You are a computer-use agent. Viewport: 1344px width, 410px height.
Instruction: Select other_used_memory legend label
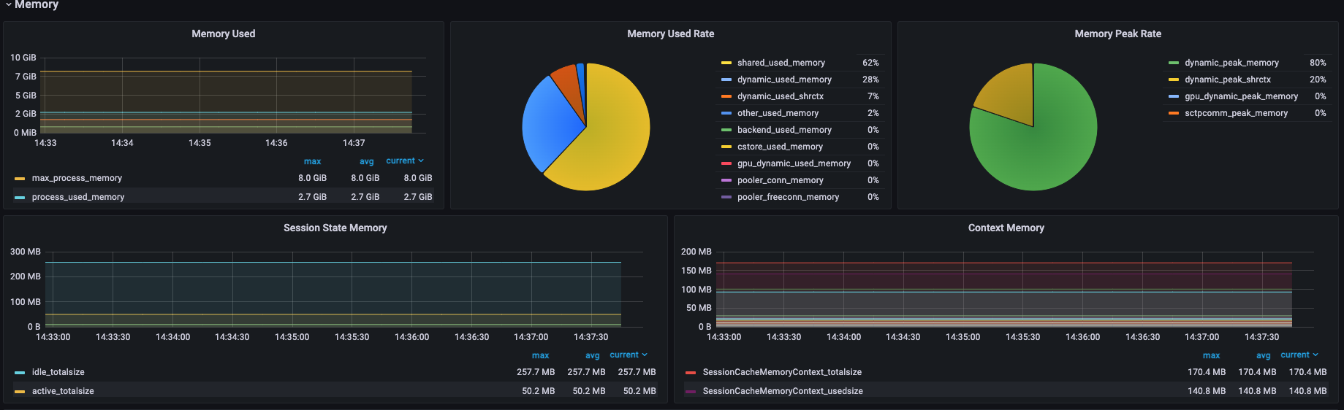(x=778, y=113)
